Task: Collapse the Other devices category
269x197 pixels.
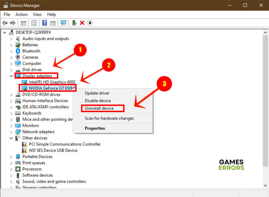Action: tap(12, 138)
